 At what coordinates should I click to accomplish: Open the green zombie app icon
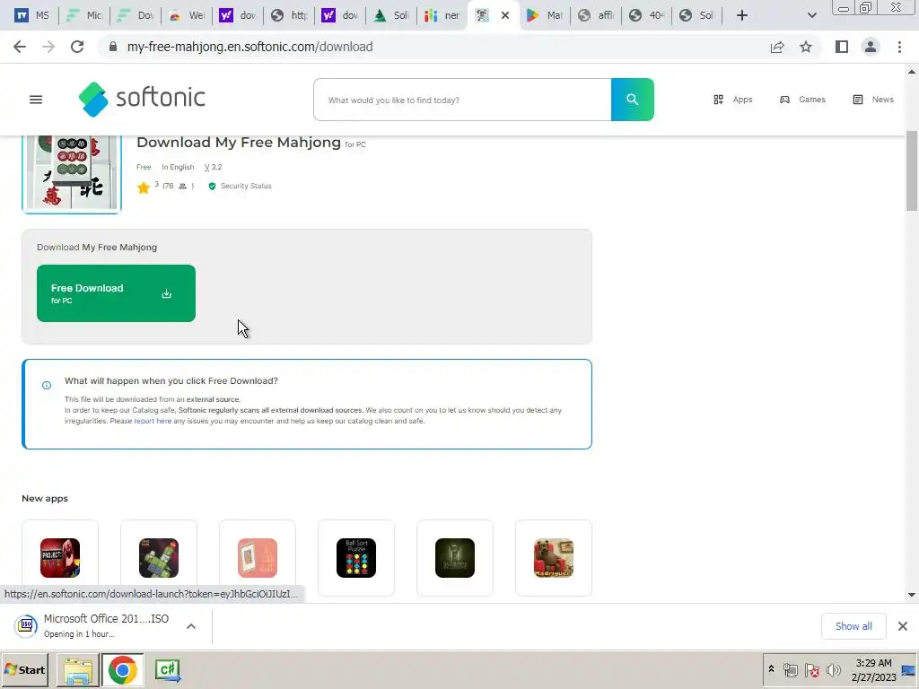pos(159,558)
